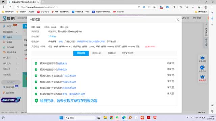Click the AI banner at sidebar bottom

point(10,100)
